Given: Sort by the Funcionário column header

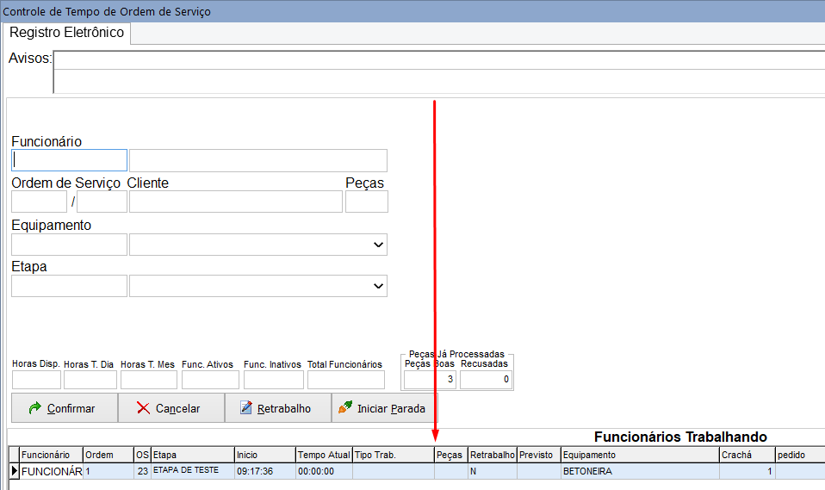Looking at the screenshot, I should 52,455.
